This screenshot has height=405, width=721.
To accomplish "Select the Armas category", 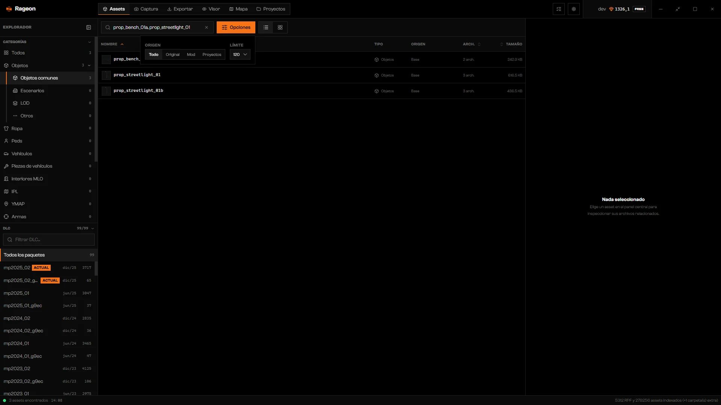I will [47, 217].
